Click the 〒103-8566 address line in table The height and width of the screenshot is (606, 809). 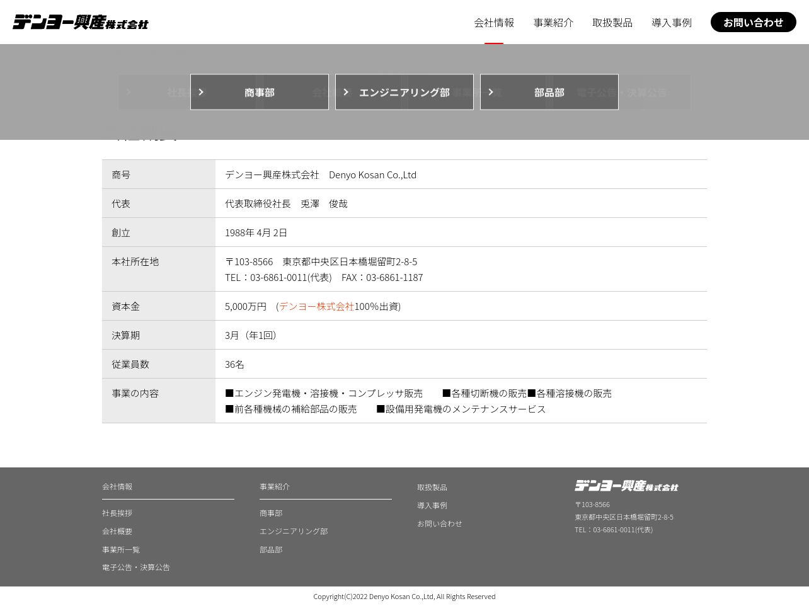(x=321, y=261)
